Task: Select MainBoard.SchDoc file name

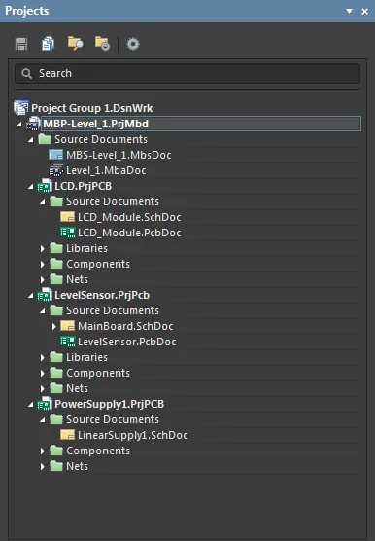Action: 125,326
